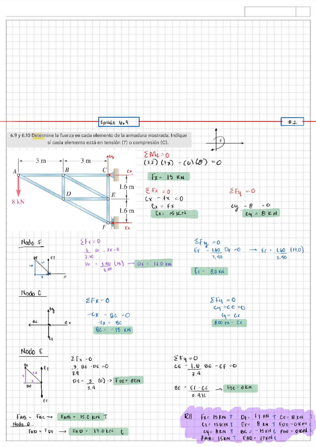Screen dimensions: 316x447
Task: Click the large empty header box
Action: 270,12
